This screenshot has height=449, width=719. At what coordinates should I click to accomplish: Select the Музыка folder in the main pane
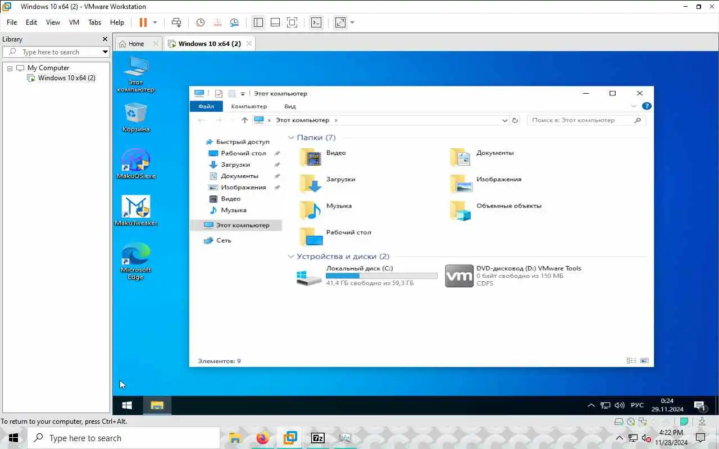(x=326, y=210)
